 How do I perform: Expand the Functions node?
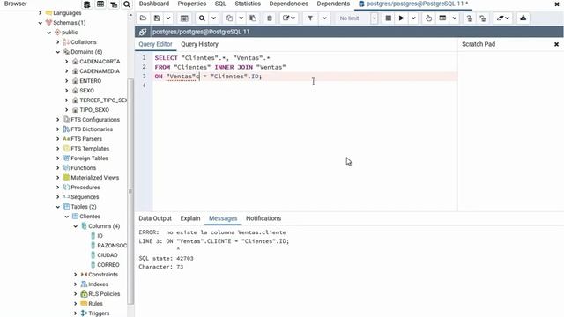(58, 168)
